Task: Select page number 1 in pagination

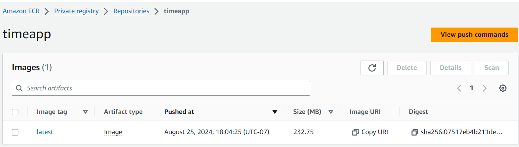Action: (471, 88)
